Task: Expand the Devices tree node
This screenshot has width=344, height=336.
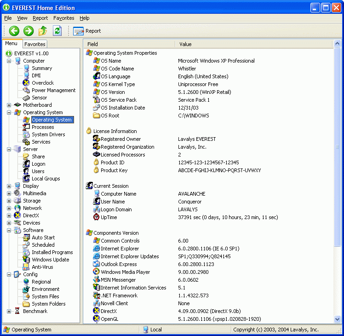Action: pos(9,223)
